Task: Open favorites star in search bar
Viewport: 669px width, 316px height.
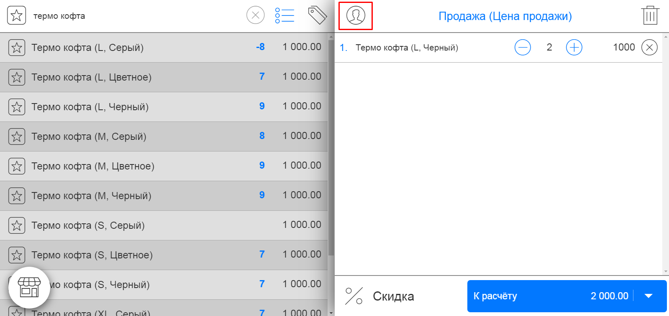Action: [17, 16]
